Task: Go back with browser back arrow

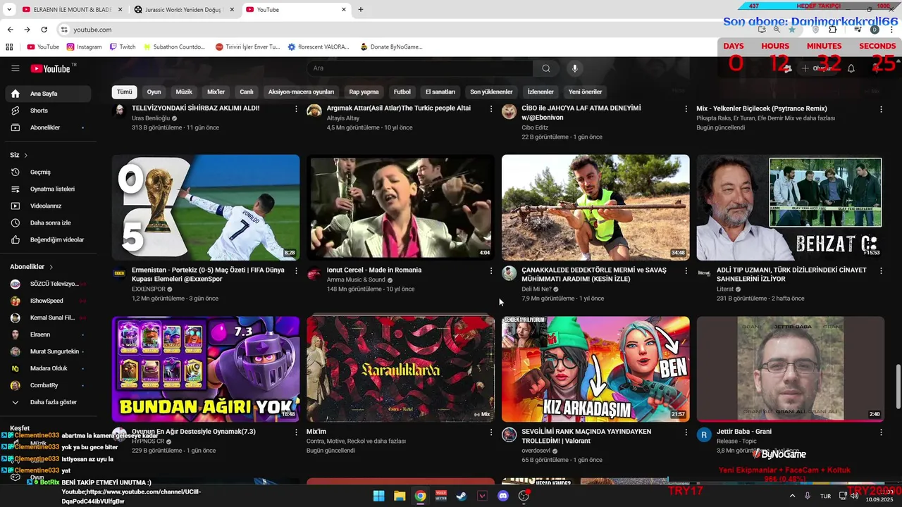Action: tap(10, 30)
